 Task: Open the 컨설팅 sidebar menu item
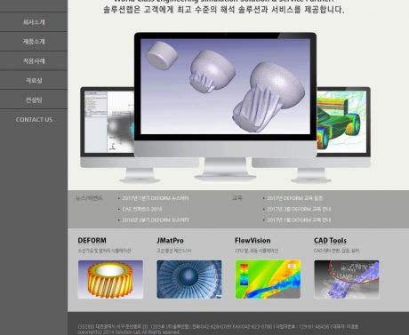click(x=34, y=100)
